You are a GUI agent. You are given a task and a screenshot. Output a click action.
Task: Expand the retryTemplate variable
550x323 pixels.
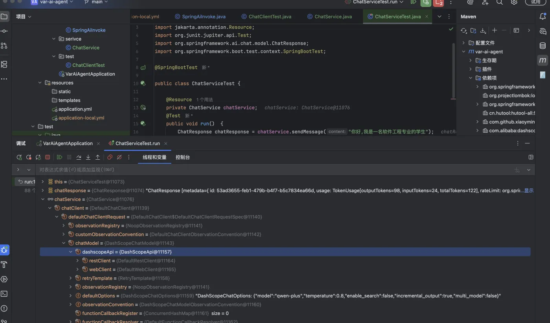click(x=71, y=278)
